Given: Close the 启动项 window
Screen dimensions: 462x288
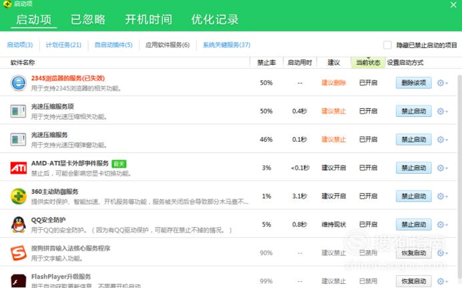Looking at the screenshot, I should pos(453,5).
